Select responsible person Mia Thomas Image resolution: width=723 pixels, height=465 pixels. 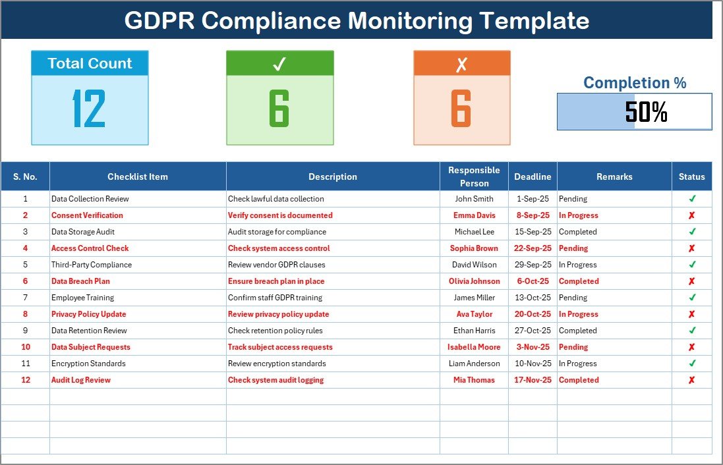pos(474,380)
